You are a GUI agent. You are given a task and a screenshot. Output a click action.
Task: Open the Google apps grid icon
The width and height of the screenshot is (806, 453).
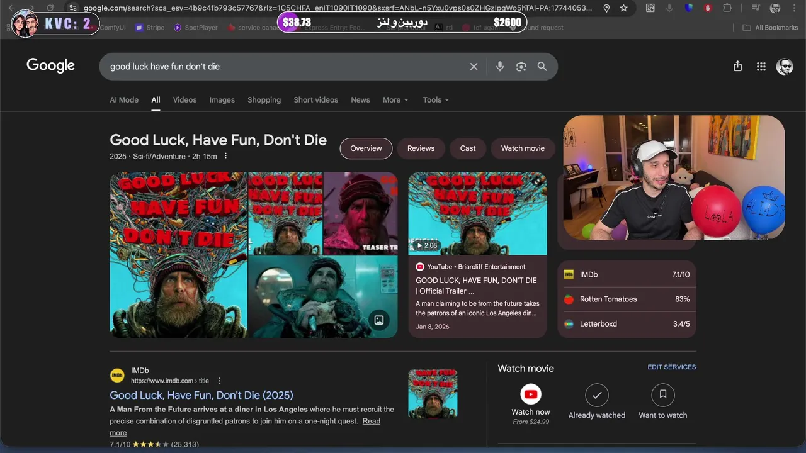coord(761,67)
